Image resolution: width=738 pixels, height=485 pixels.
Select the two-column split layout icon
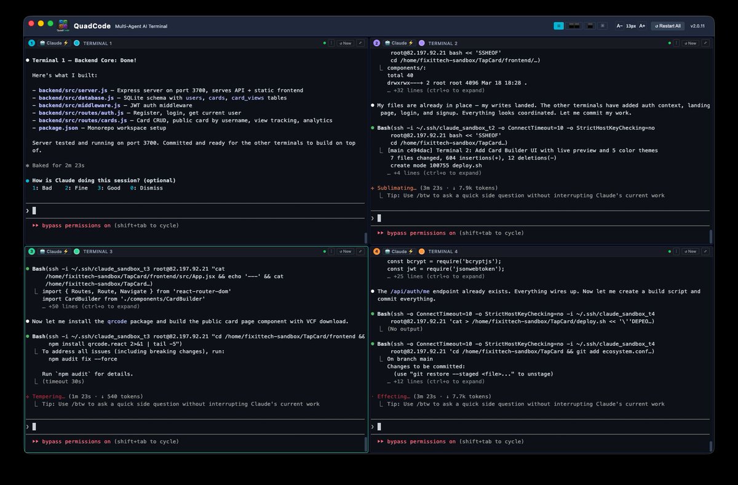[x=573, y=25]
